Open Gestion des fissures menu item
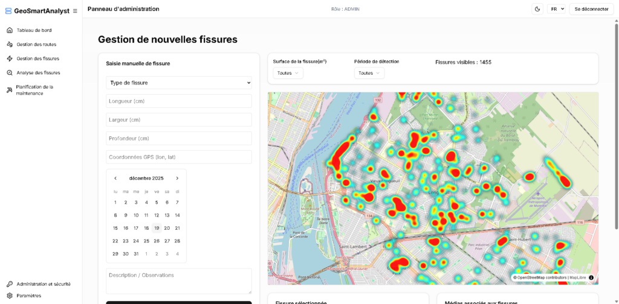 pos(37,59)
